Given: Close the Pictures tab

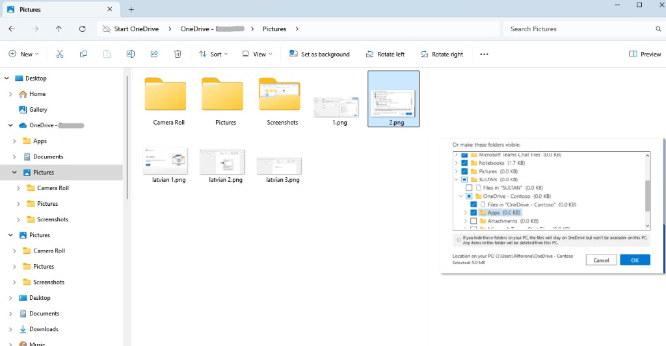Looking at the screenshot, I should click(x=109, y=9).
